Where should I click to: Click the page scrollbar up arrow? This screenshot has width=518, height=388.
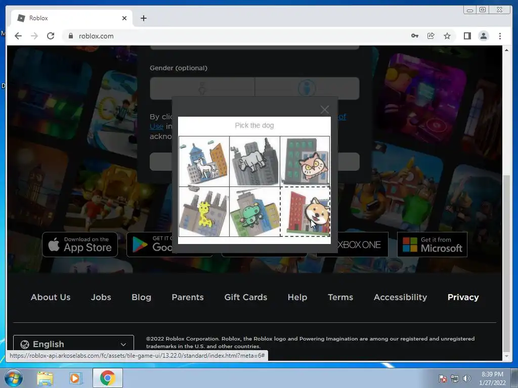tap(506, 50)
